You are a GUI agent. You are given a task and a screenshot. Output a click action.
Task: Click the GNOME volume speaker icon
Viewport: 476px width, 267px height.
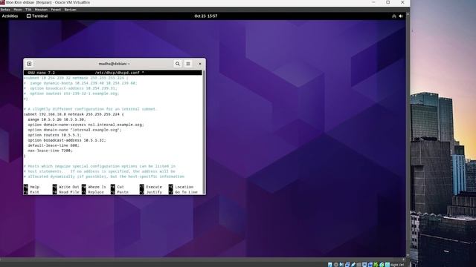tap(401, 16)
